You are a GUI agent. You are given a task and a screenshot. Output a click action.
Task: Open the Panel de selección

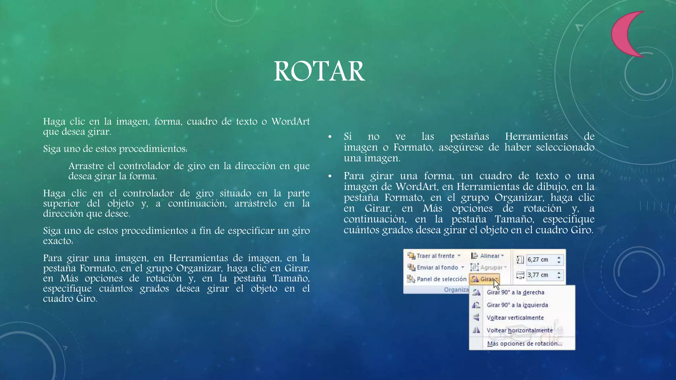(x=437, y=279)
